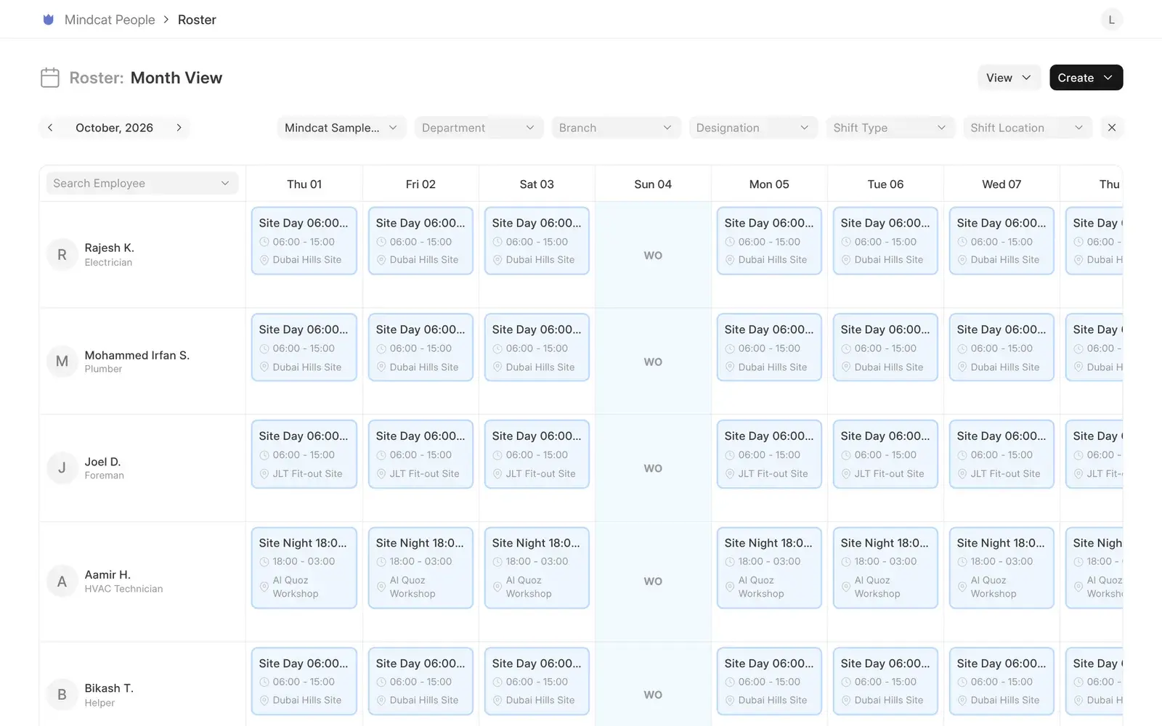
Task: Open the View dropdown
Action: coord(1009,78)
